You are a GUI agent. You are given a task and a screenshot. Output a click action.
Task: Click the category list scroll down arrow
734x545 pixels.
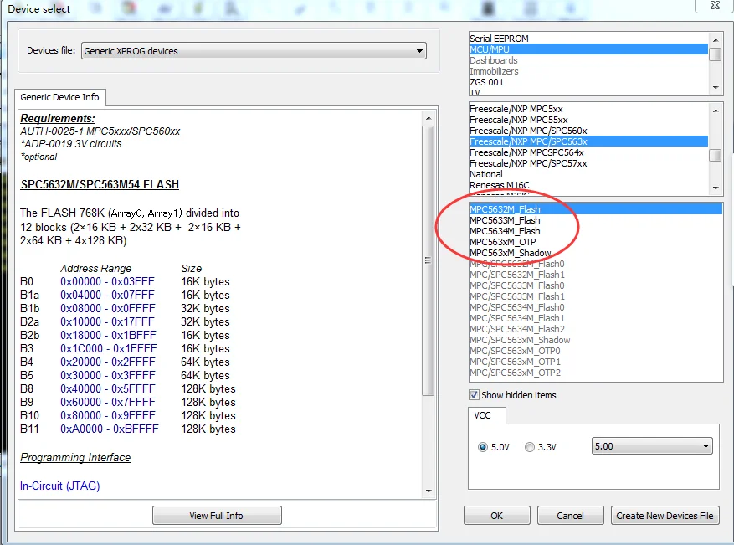point(716,88)
